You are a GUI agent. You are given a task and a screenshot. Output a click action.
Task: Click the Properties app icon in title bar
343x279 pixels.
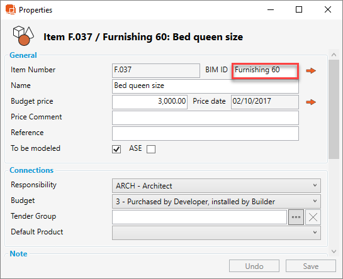pos(11,9)
